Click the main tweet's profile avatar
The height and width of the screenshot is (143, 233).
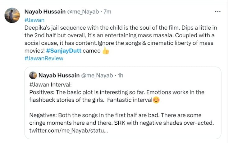coord(13,15)
